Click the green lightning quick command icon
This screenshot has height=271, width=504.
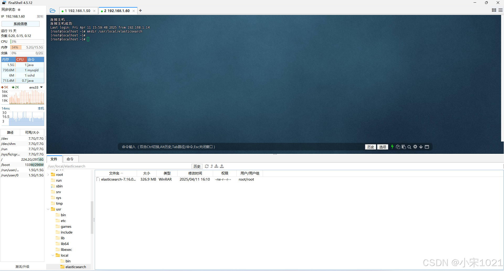(392, 147)
